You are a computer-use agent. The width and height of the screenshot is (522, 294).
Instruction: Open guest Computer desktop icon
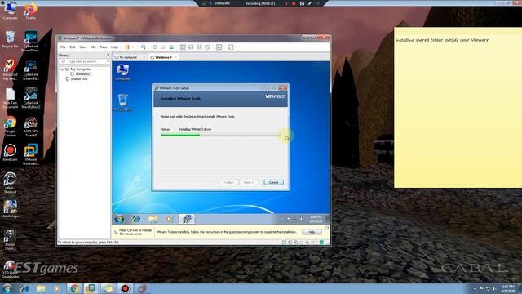point(123,73)
